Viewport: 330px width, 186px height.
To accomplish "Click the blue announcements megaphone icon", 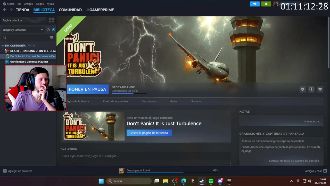I will 255,4.
